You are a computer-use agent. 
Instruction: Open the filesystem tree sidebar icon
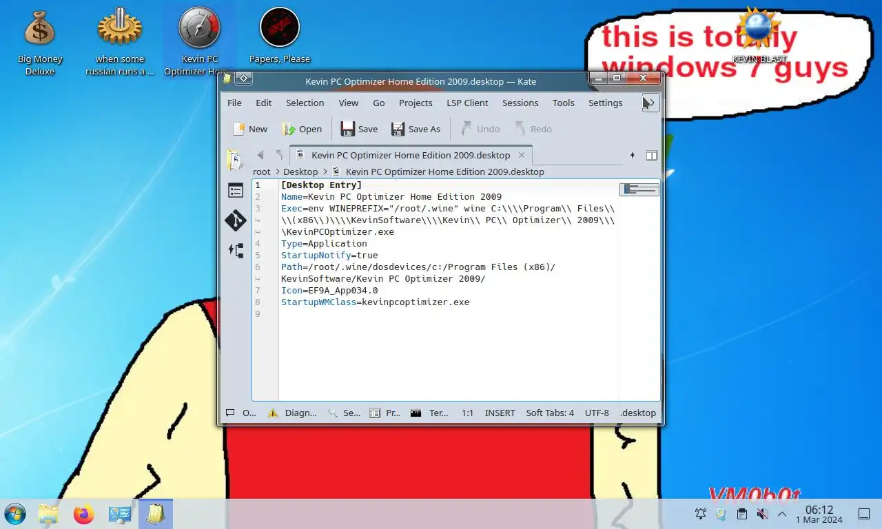coord(235,251)
